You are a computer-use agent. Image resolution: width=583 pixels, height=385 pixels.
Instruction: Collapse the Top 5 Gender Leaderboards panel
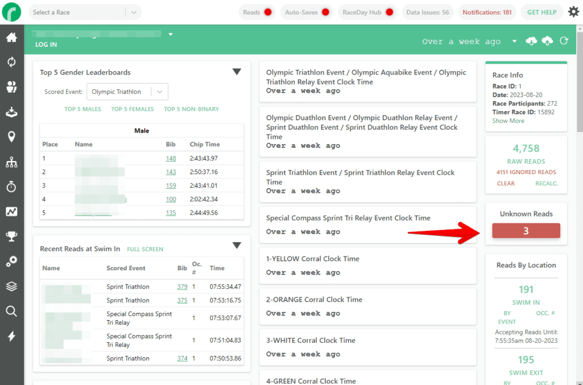[x=237, y=72]
